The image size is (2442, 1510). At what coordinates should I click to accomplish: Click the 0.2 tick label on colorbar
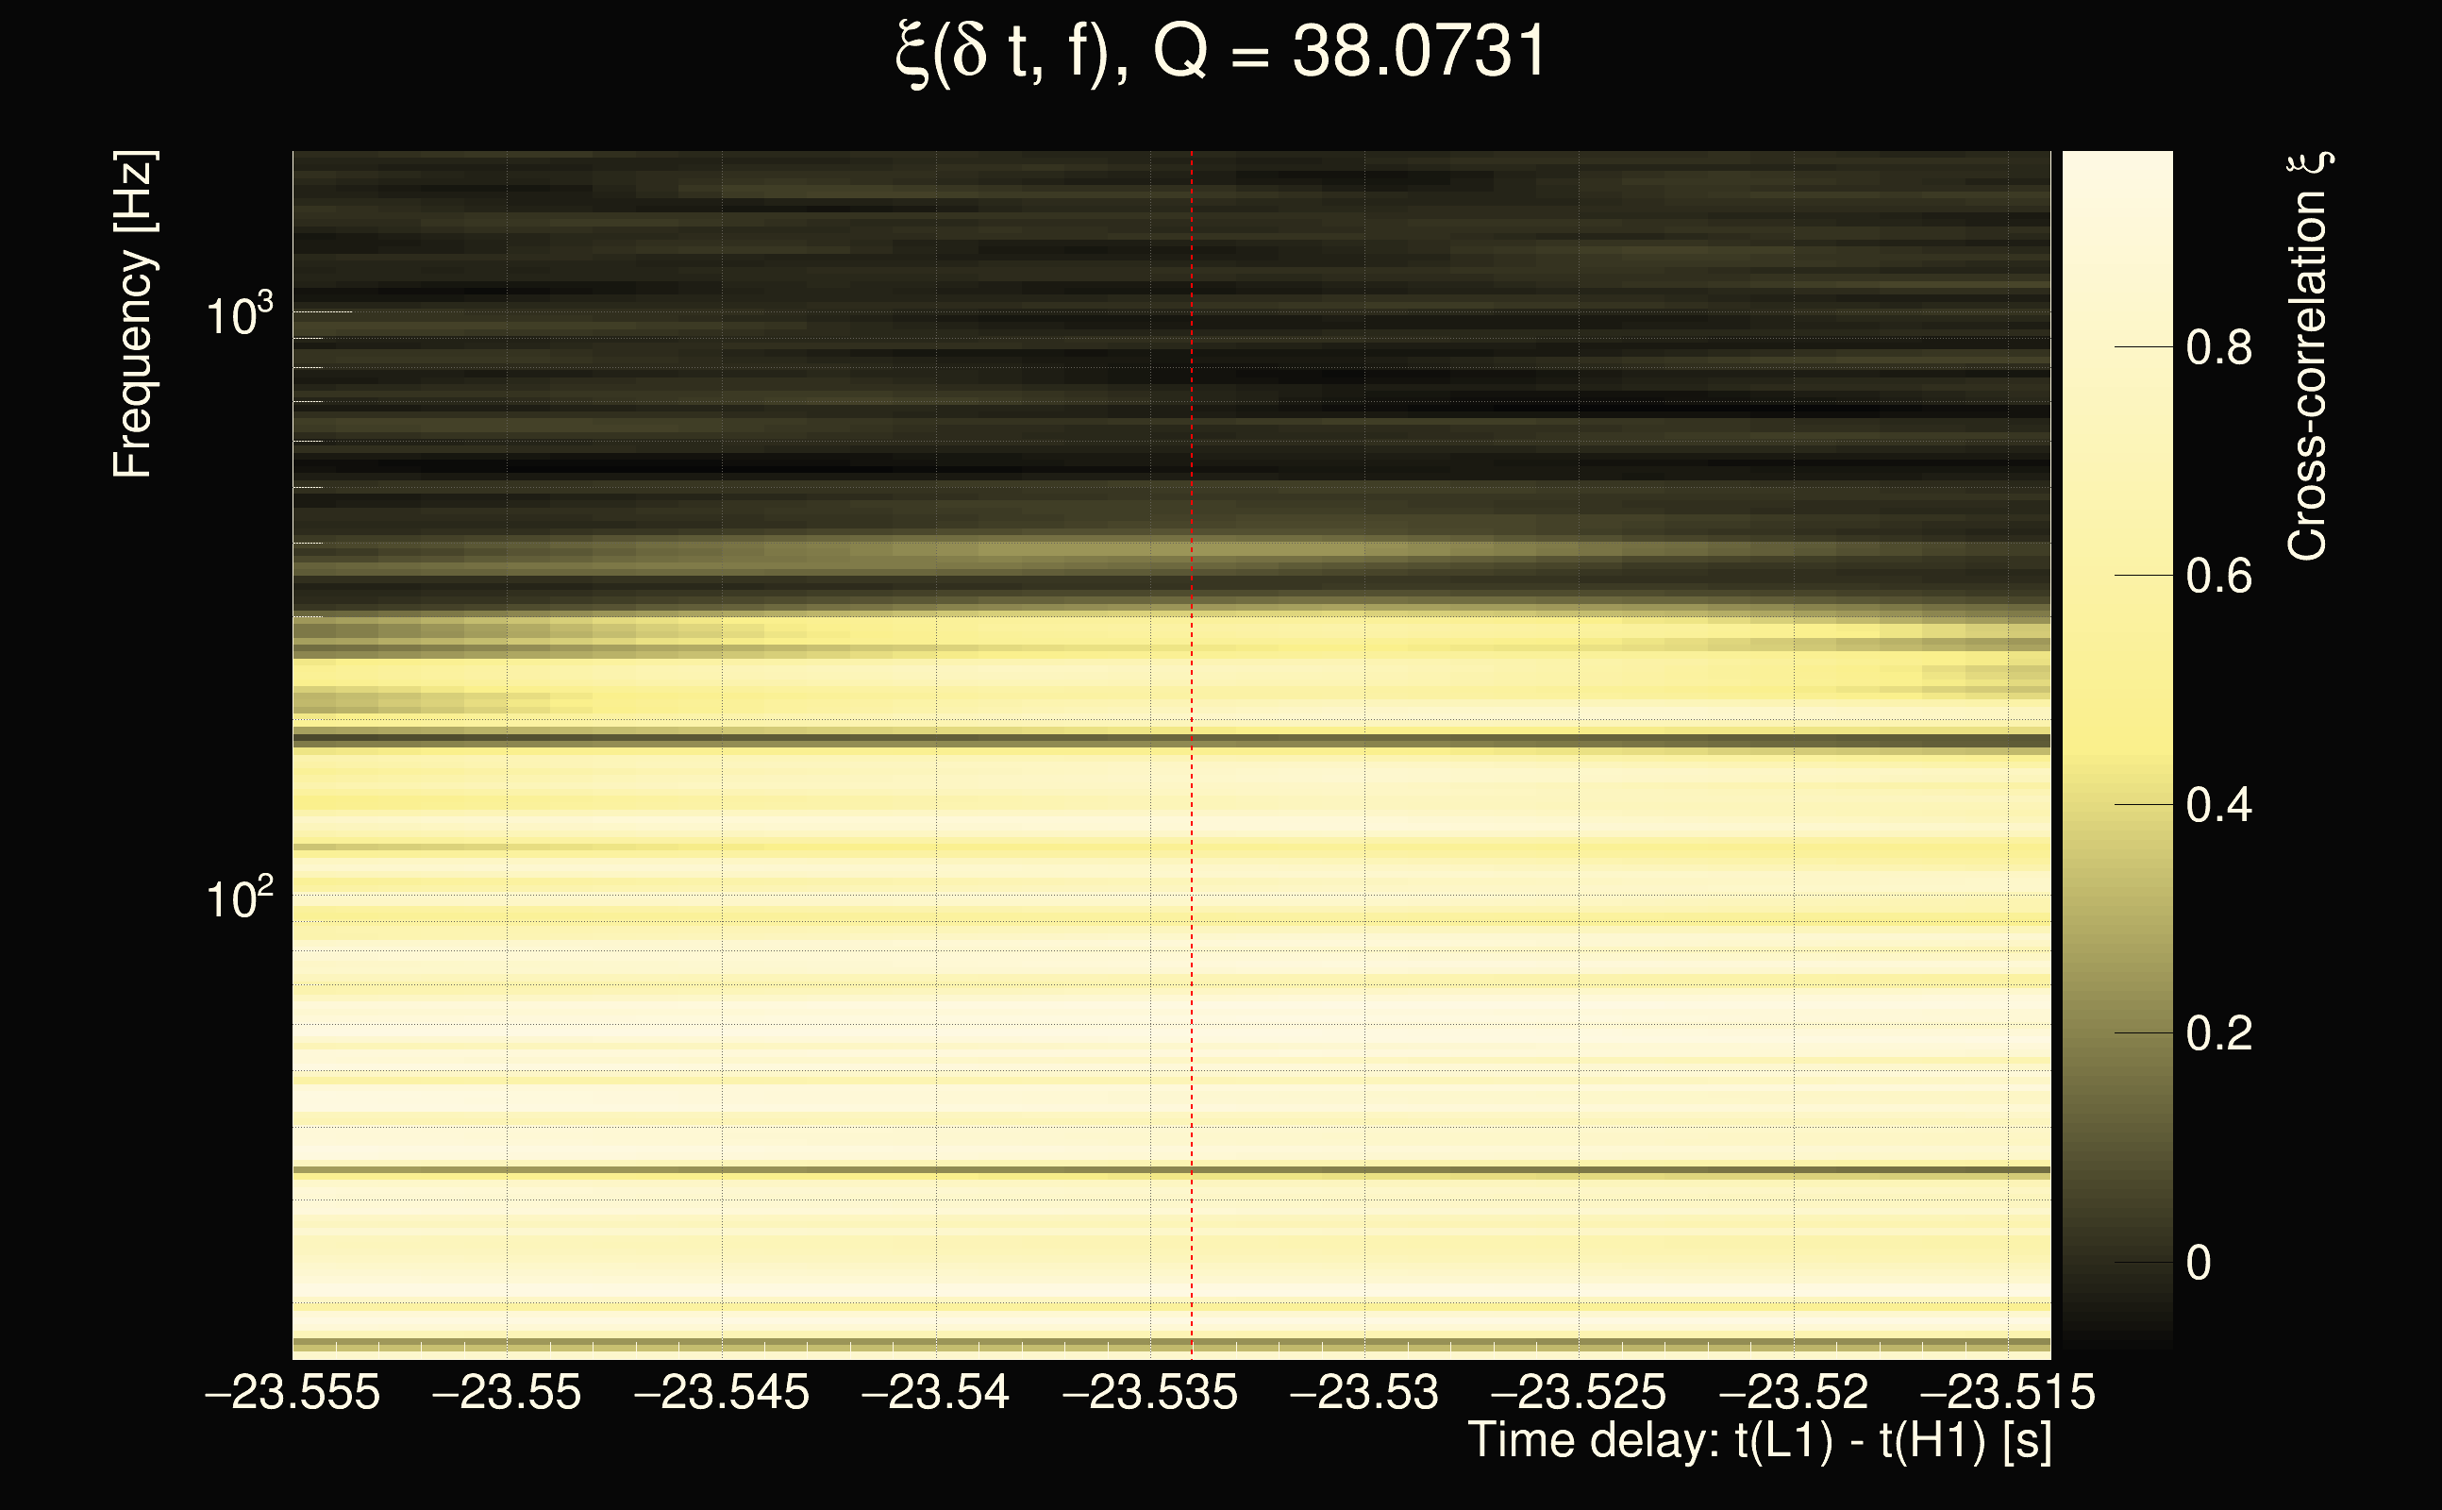tap(2218, 1032)
